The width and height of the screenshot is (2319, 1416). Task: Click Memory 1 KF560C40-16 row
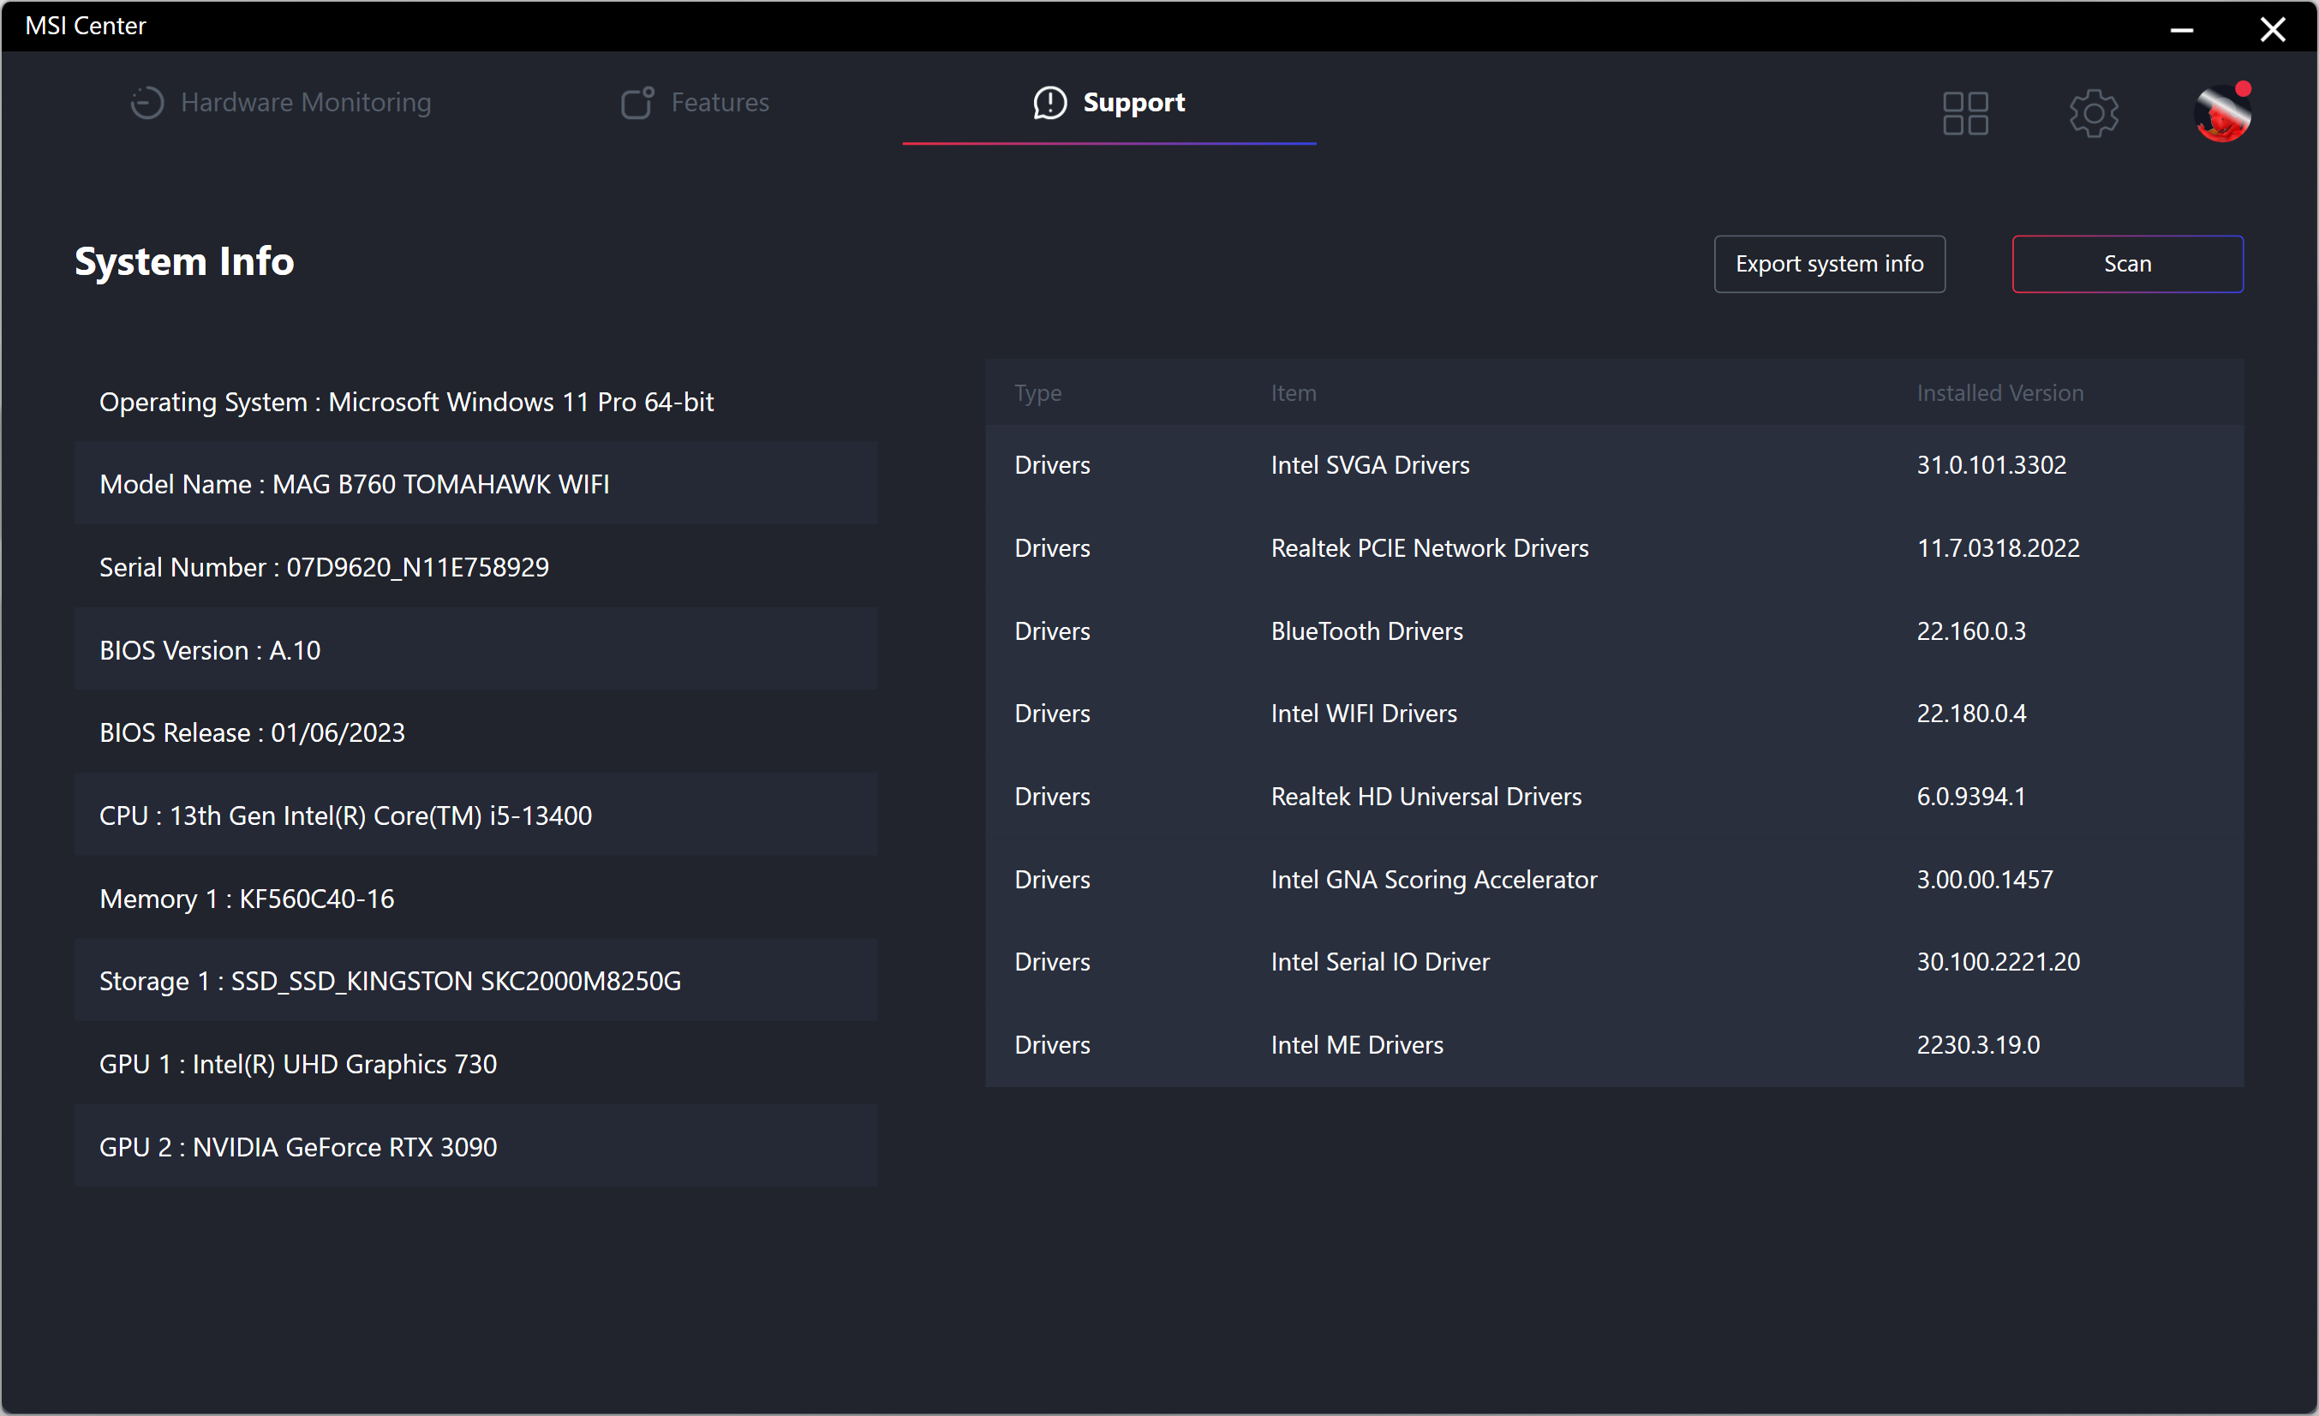pos(476,898)
